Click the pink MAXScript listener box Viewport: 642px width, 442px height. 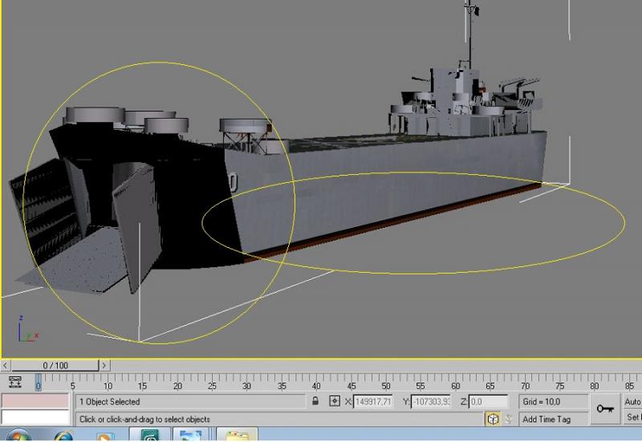coord(35,401)
